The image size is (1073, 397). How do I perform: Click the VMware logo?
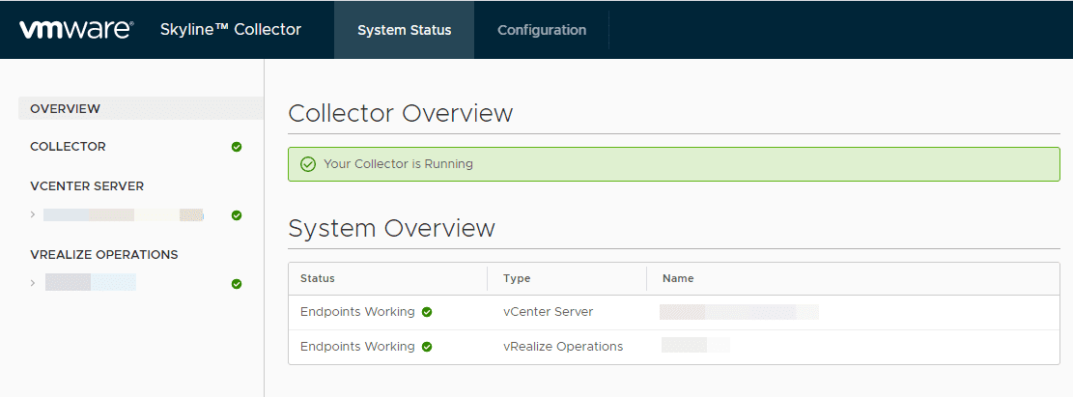[75, 29]
